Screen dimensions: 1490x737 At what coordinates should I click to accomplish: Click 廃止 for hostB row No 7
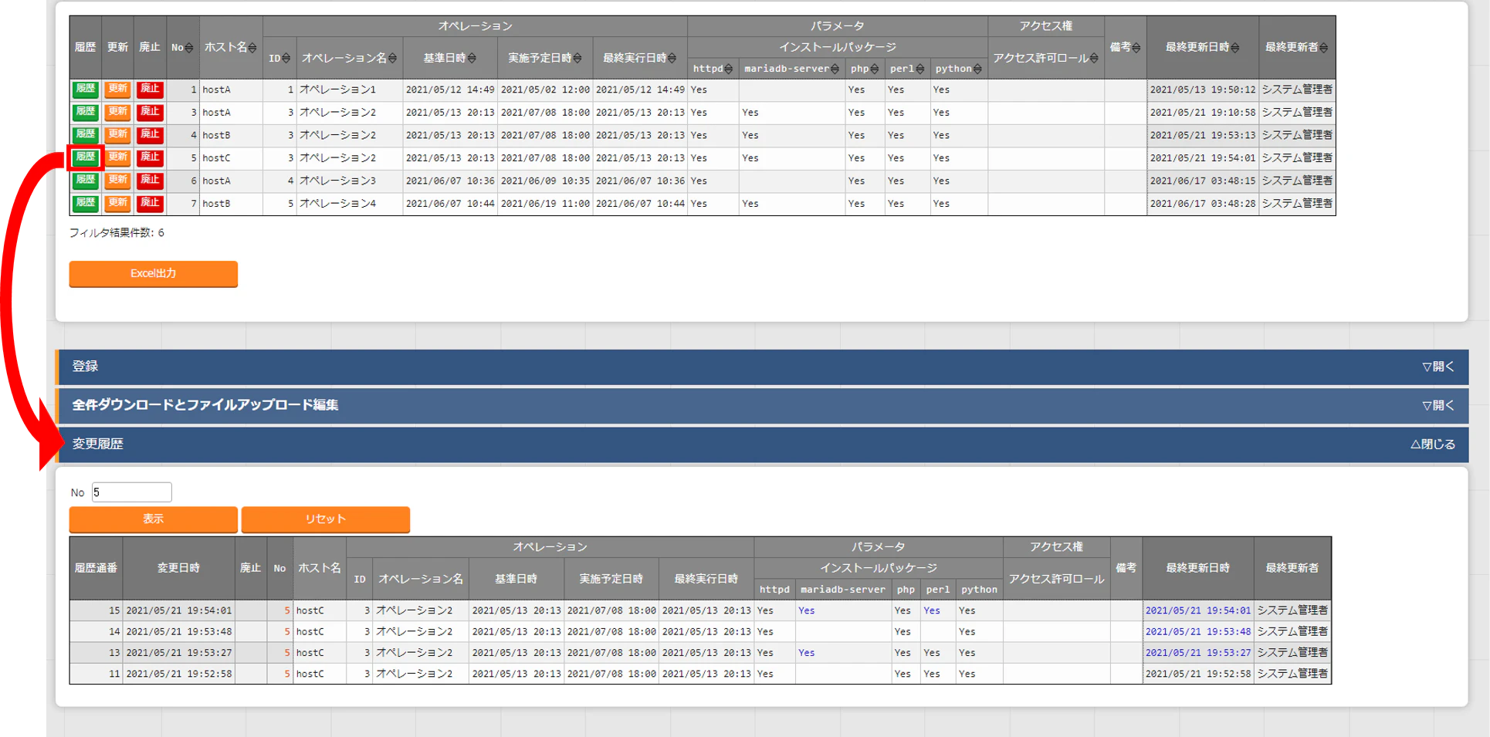[x=150, y=204]
